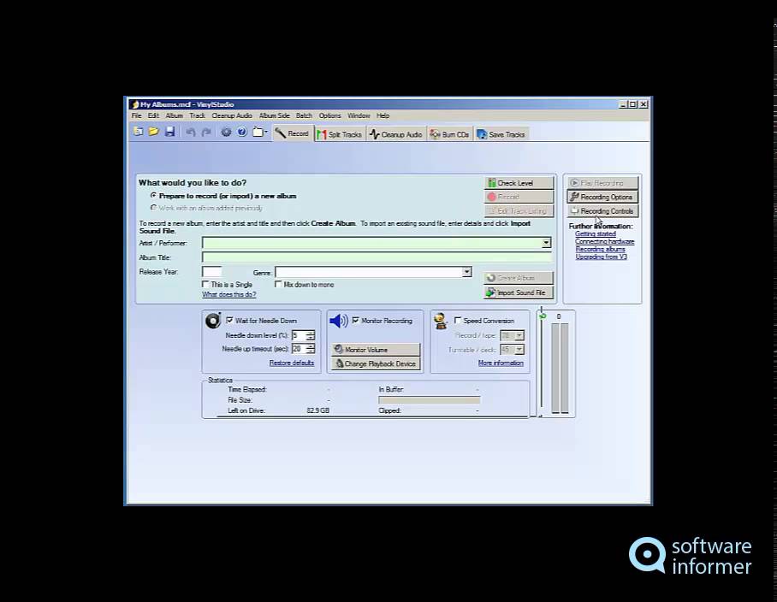This screenshot has width=777, height=602.
Task: Click the Save floppy disk icon
Action: pyautogui.click(x=170, y=132)
